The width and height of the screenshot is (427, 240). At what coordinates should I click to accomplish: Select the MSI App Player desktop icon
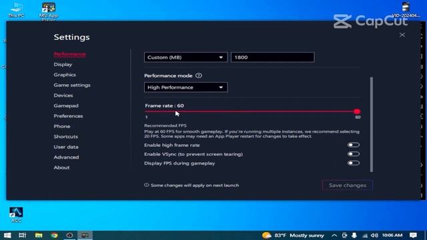49,12
